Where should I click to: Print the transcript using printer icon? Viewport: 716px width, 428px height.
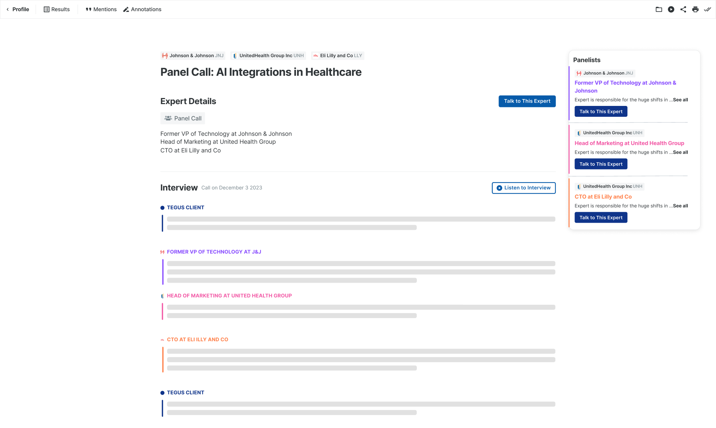click(695, 9)
